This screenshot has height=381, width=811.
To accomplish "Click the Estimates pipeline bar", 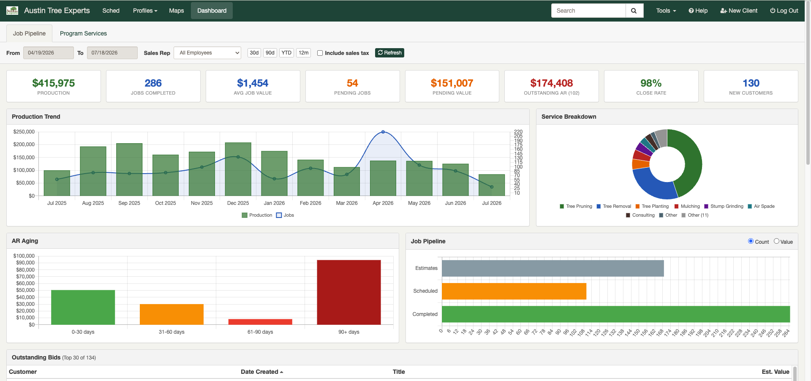I will [x=553, y=268].
